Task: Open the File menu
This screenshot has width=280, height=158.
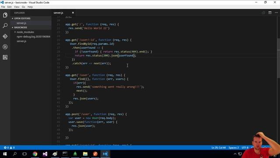Action: 3,7
